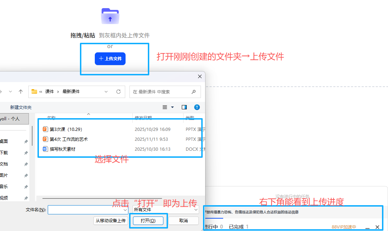Click the pin icon beside 桌面
This screenshot has height=231, width=388.
[26, 142]
